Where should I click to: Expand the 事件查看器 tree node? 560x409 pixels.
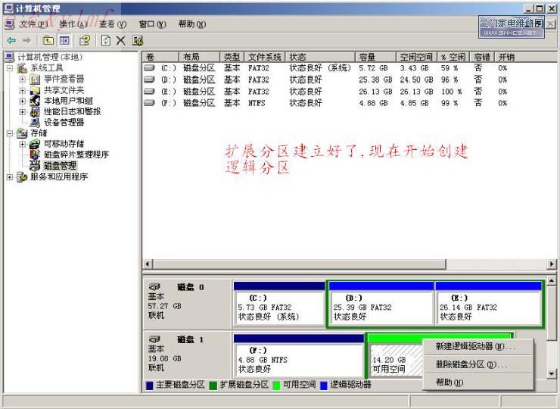pyautogui.click(x=23, y=79)
